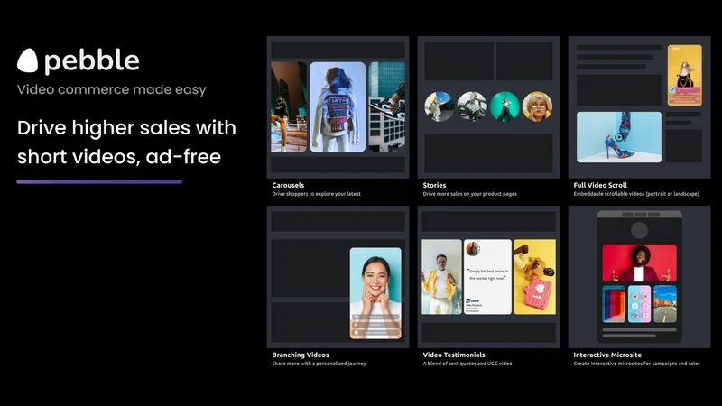Click the Stories title label
This screenshot has height=406, width=722.
434,185
